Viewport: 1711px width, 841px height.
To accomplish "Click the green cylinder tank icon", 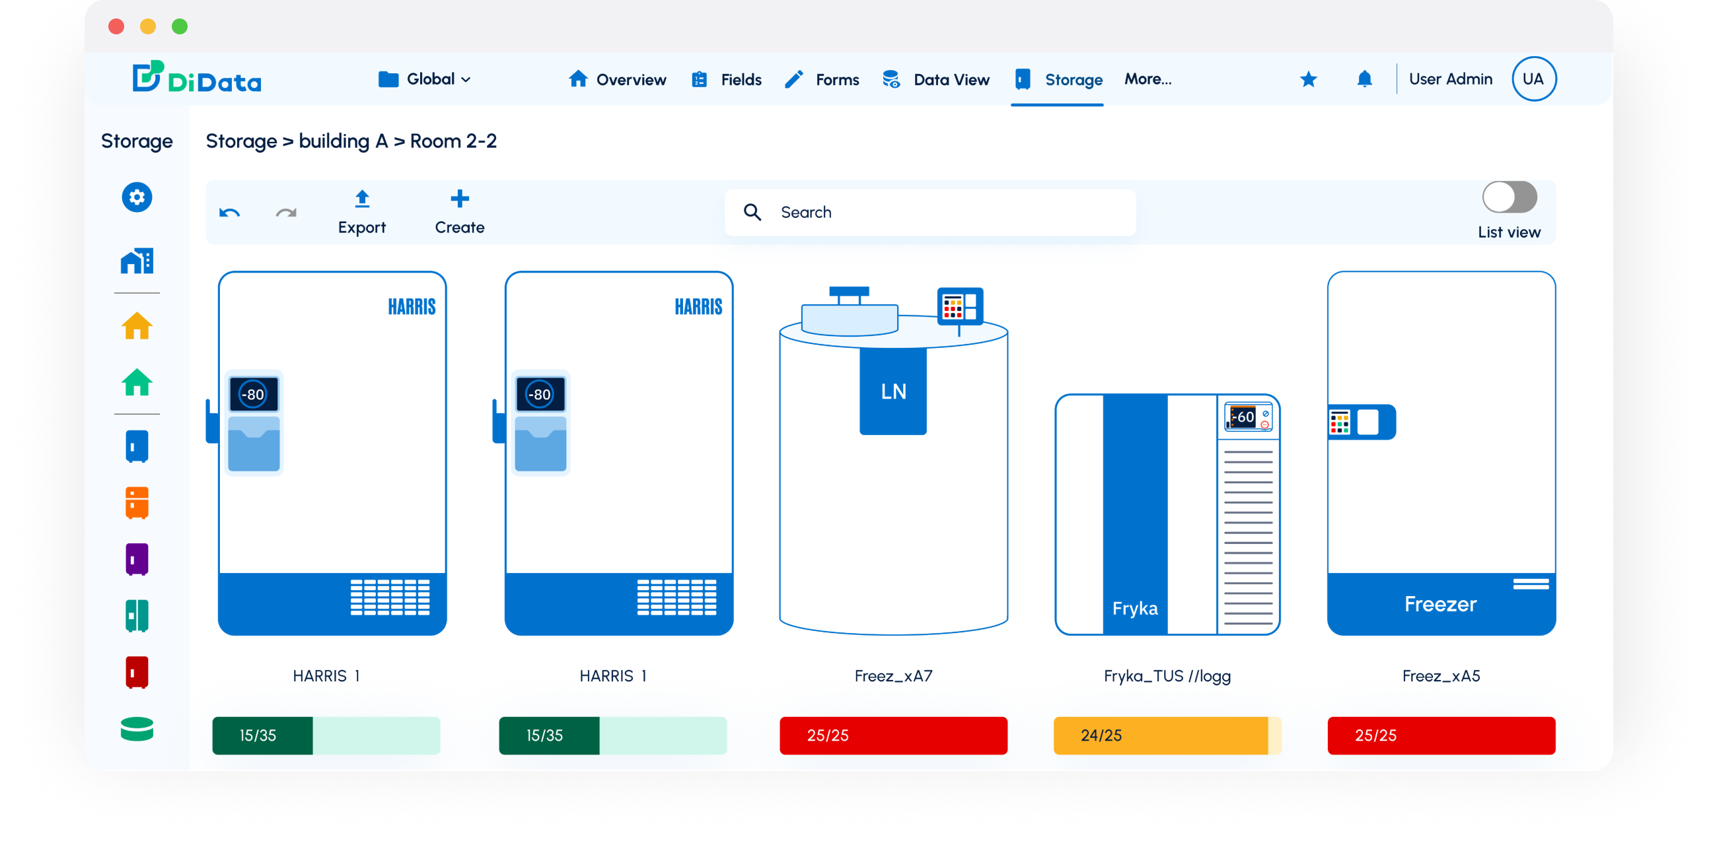I will (137, 729).
